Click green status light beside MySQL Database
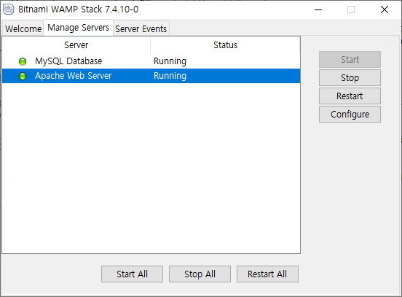 23,61
